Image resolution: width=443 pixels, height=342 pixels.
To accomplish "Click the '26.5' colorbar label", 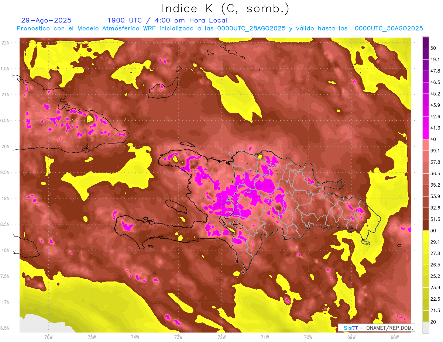I will (435, 265).
